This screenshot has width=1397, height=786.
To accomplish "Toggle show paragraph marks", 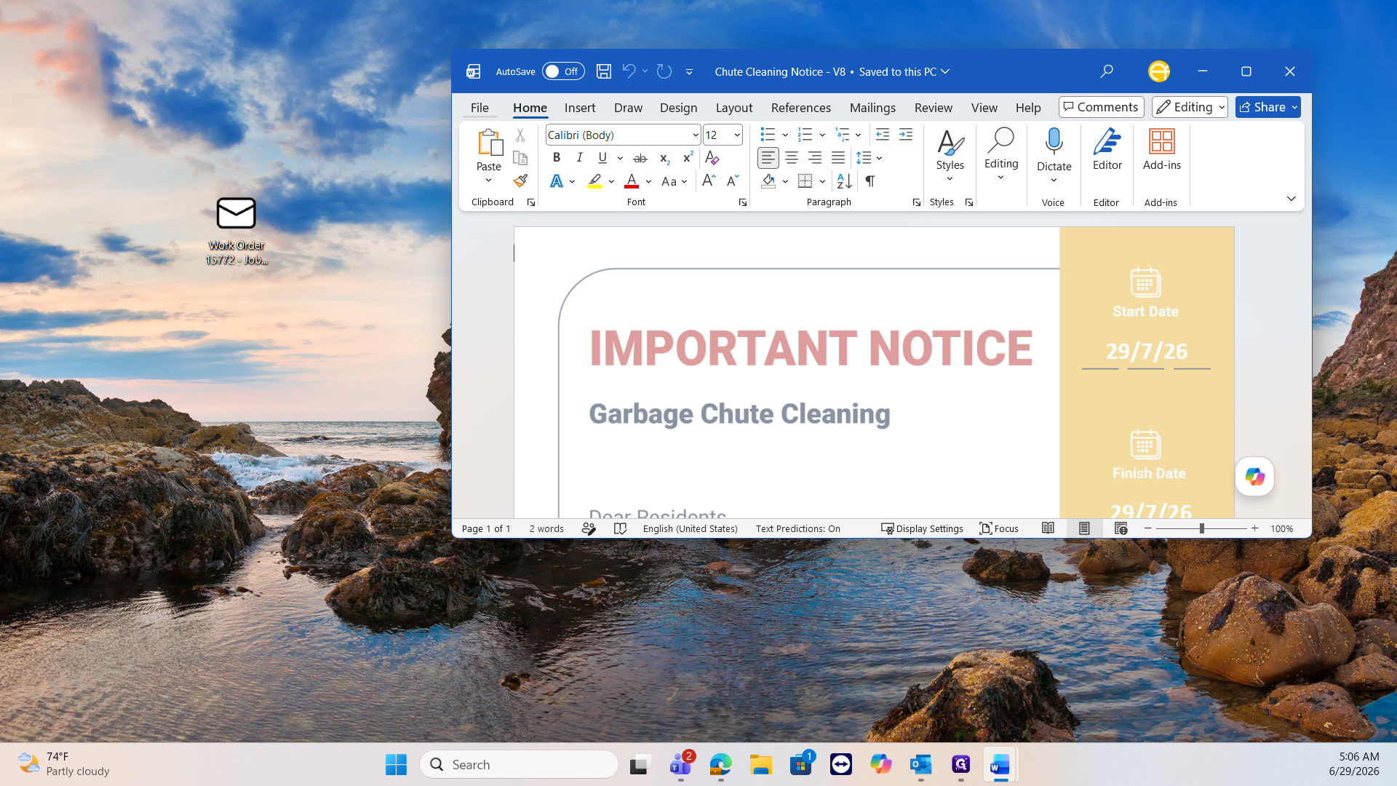I will click(869, 181).
